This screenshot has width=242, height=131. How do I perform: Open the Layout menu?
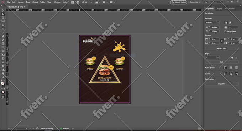click(x=21, y=2)
